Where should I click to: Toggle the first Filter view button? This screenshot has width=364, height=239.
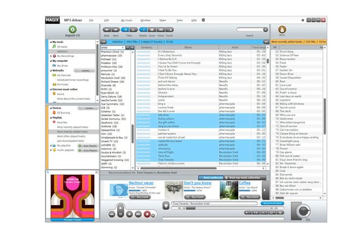point(125,30)
